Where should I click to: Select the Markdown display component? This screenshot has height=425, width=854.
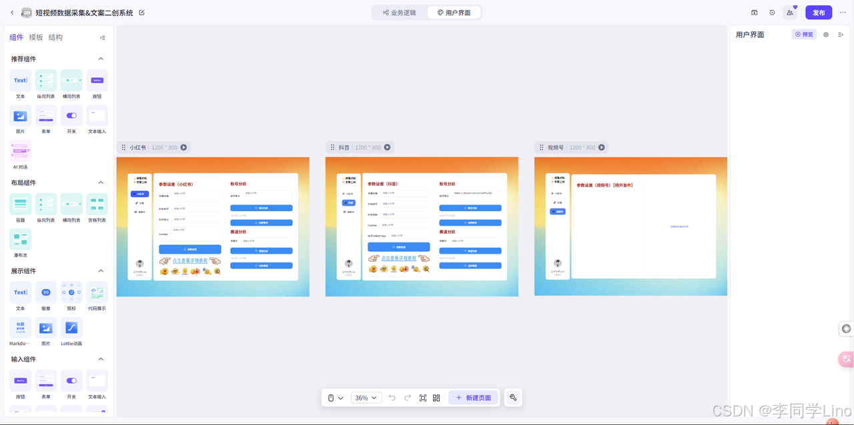click(x=20, y=332)
